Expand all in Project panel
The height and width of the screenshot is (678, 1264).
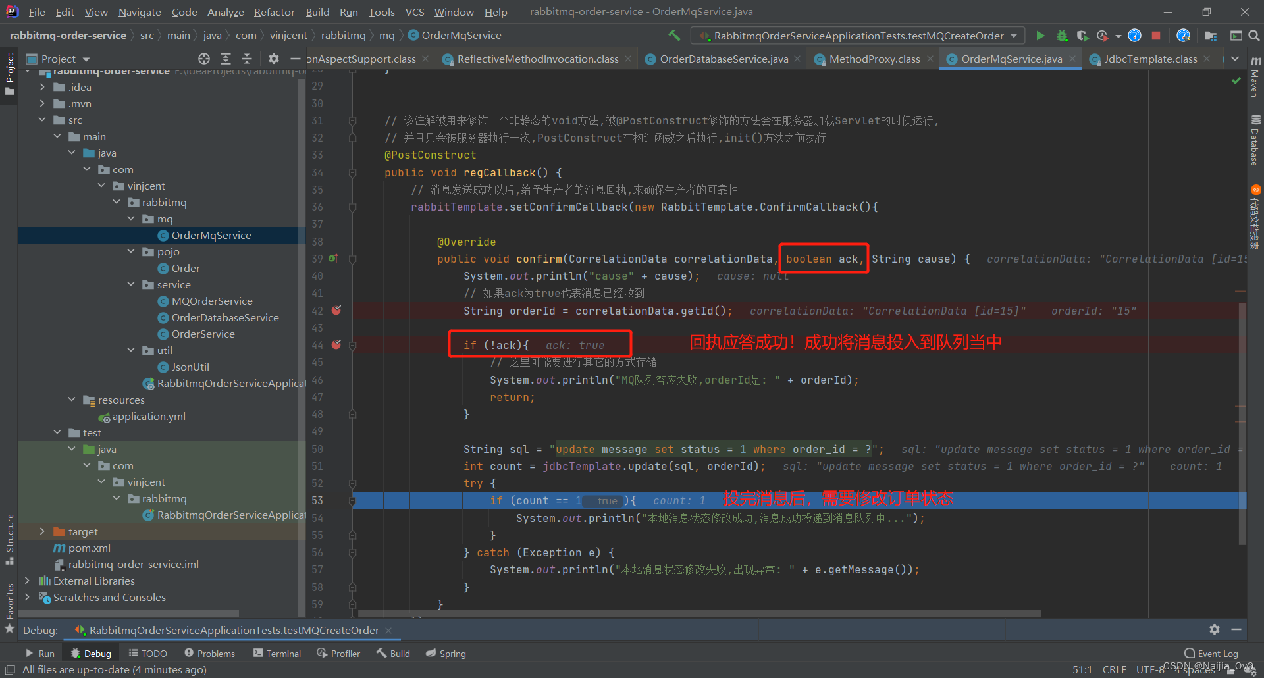pyautogui.click(x=226, y=59)
